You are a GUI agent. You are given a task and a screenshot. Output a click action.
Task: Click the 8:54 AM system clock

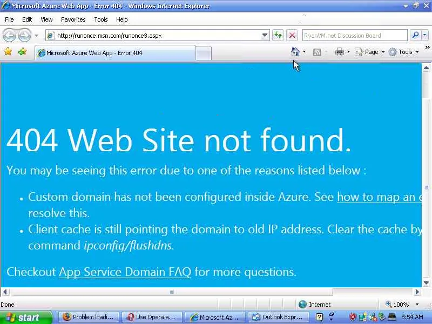coord(412,317)
